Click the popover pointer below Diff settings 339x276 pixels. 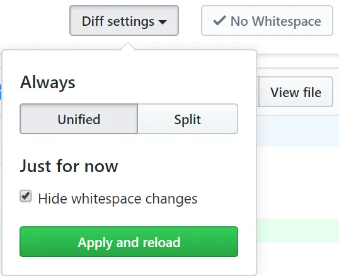click(x=128, y=46)
